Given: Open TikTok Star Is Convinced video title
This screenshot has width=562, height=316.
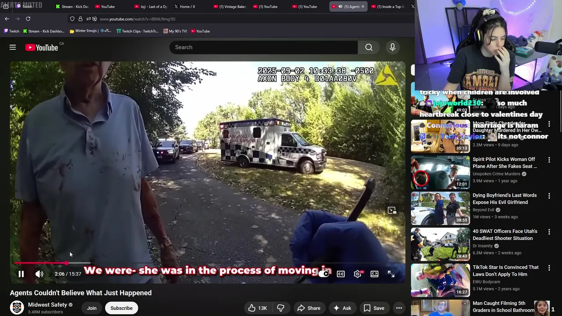Looking at the screenshot, I should [x=506, y=271].
